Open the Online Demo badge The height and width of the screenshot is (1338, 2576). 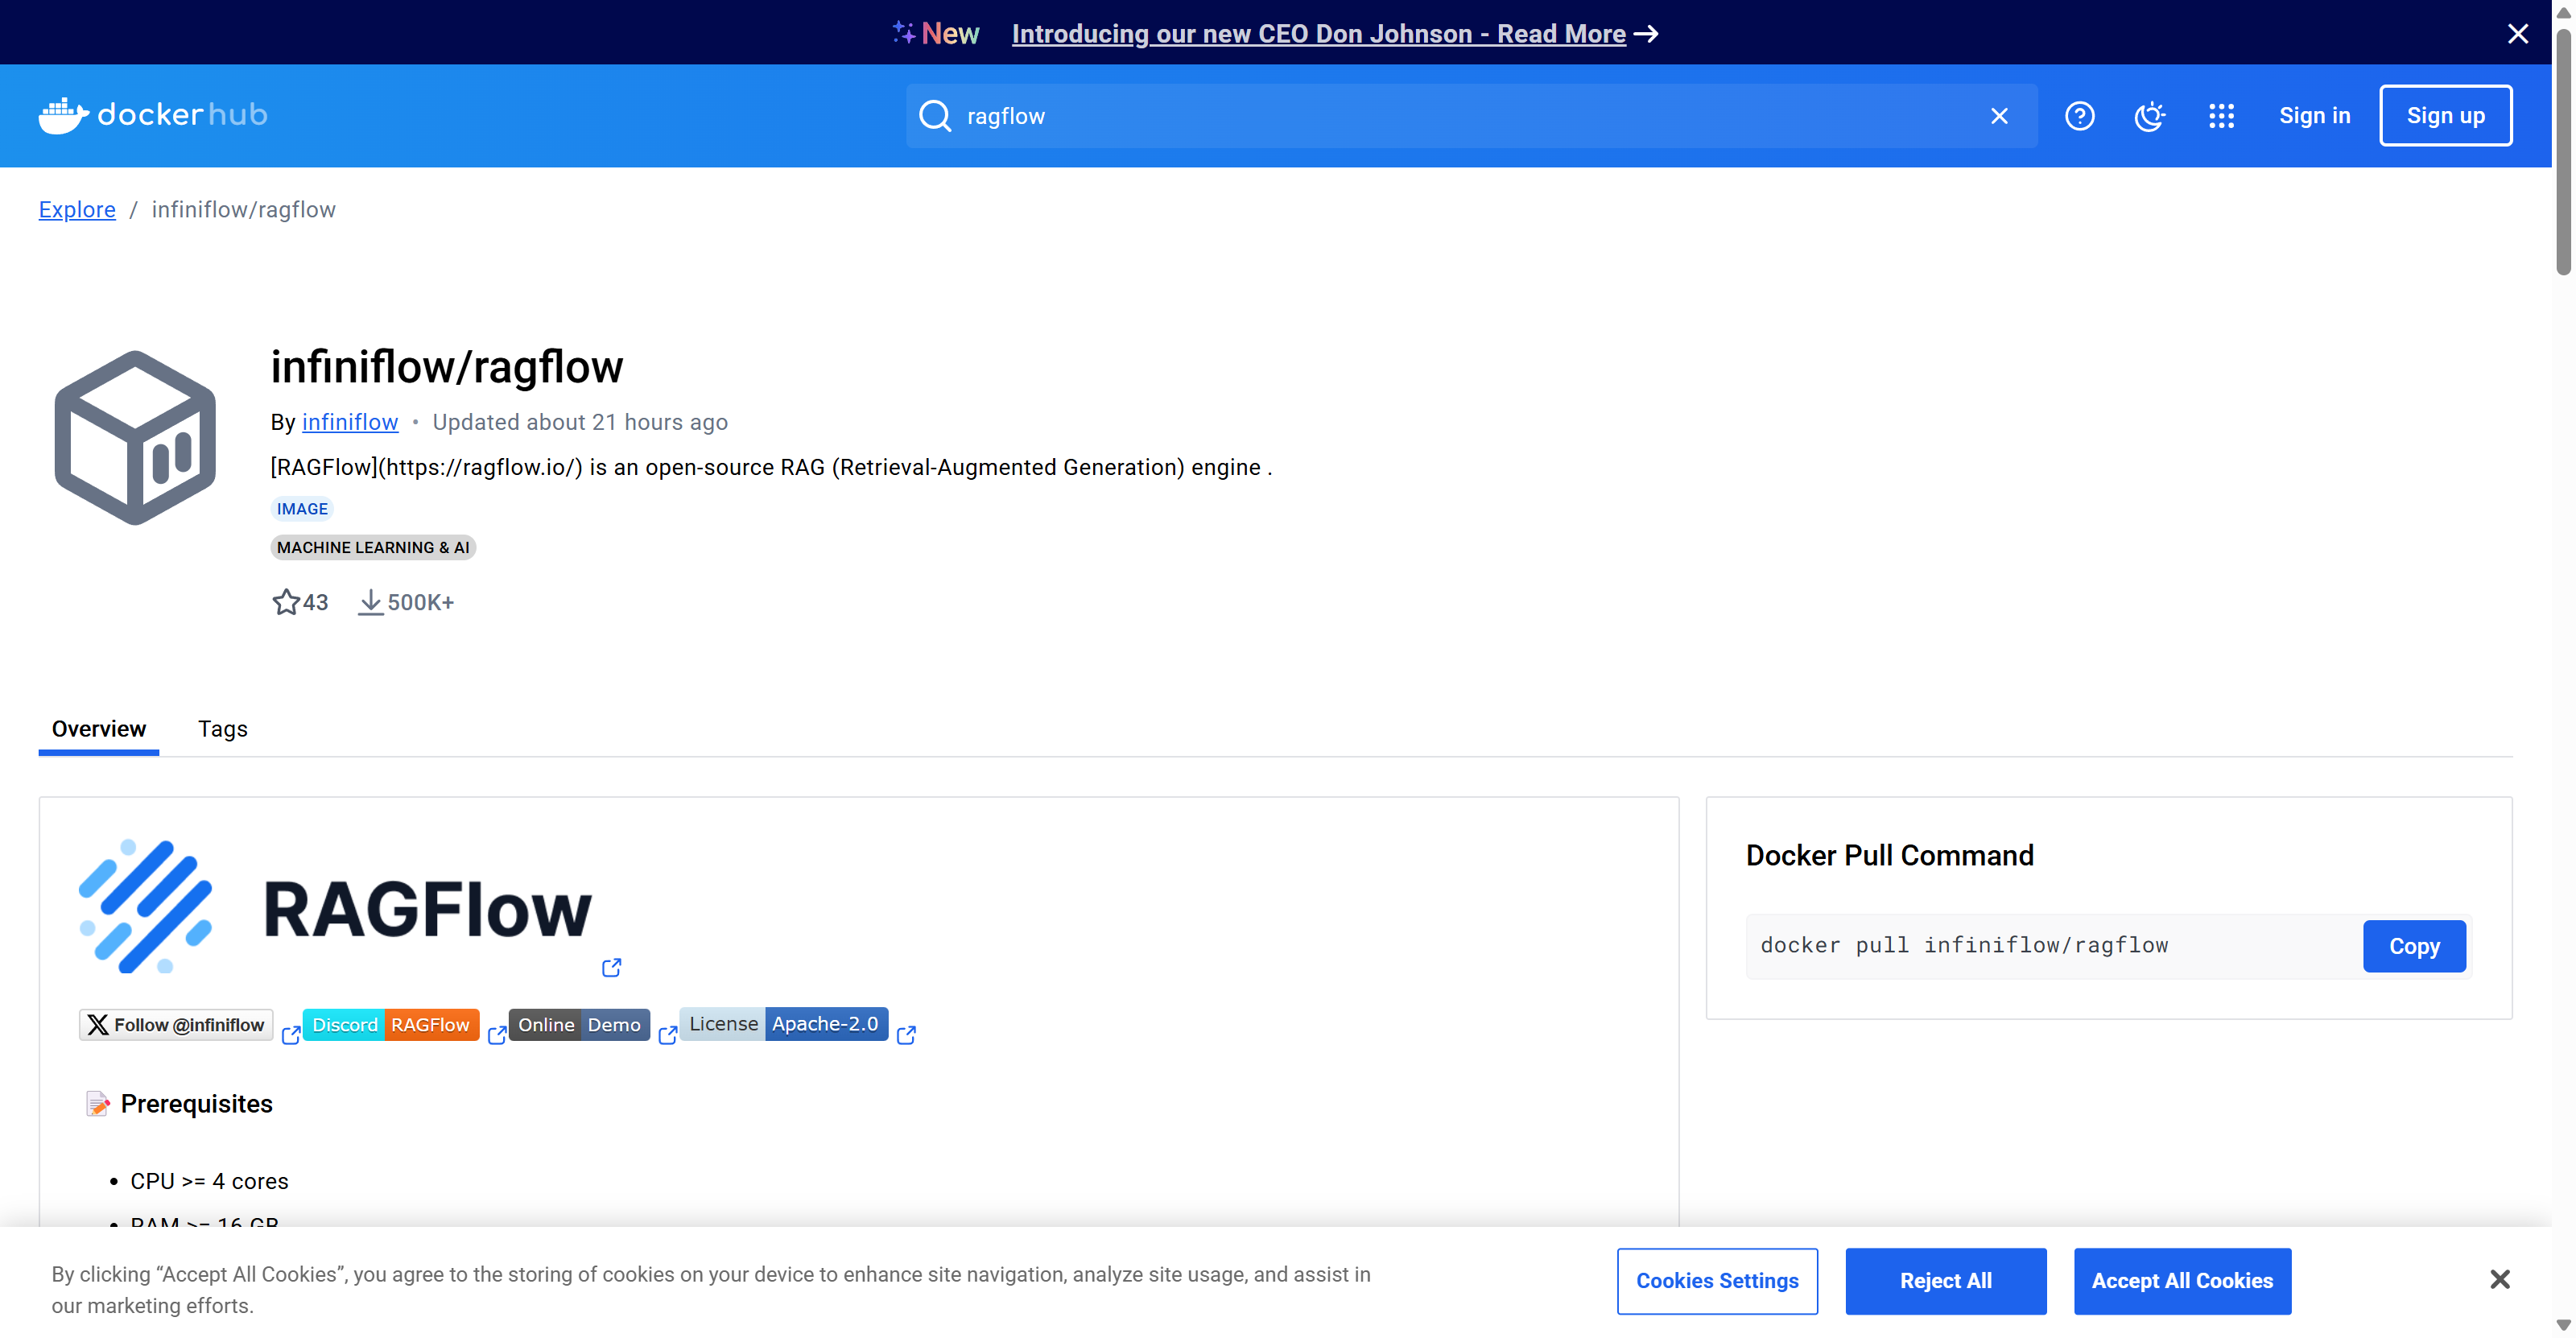pyautogui.click(x=579, y=1024)
